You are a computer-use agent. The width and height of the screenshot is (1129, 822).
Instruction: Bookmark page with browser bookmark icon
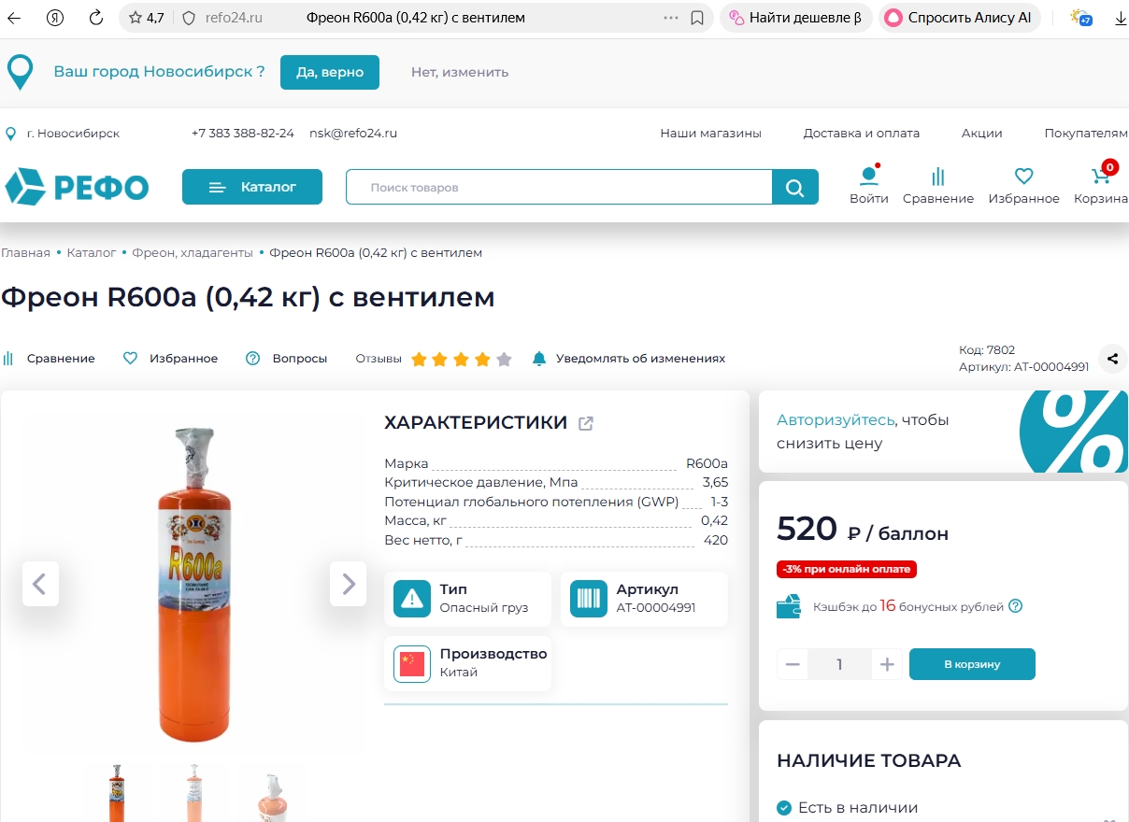tap(697, 18)
